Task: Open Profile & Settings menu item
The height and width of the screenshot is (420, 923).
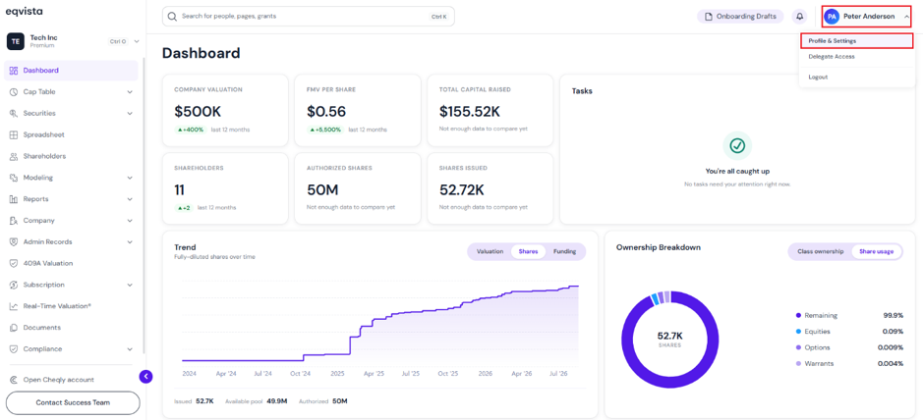Action: pos(856,41)
